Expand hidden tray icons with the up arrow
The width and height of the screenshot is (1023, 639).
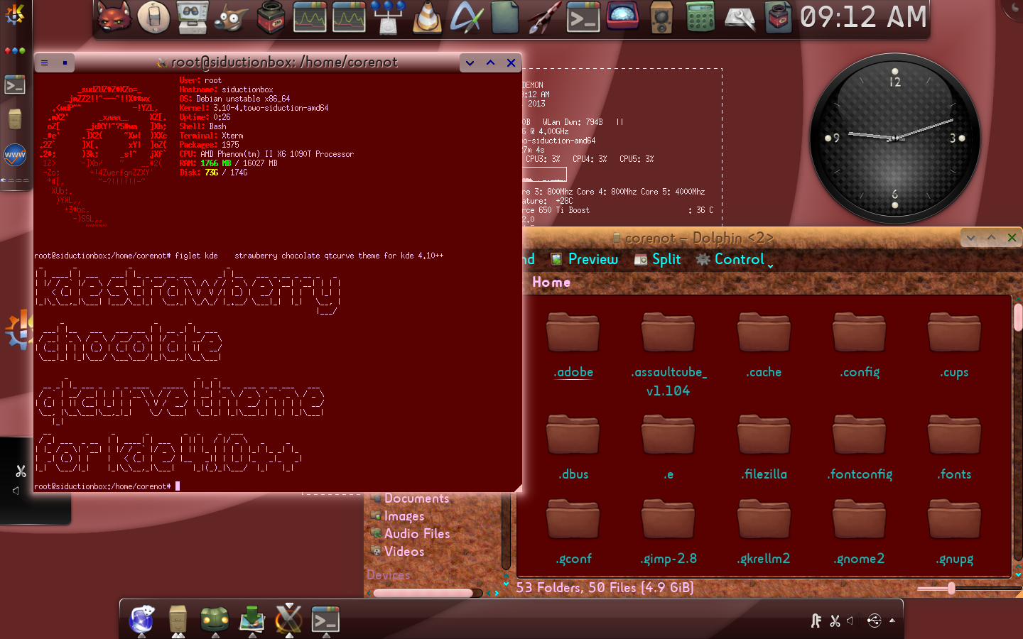click(x=892, y=621)
